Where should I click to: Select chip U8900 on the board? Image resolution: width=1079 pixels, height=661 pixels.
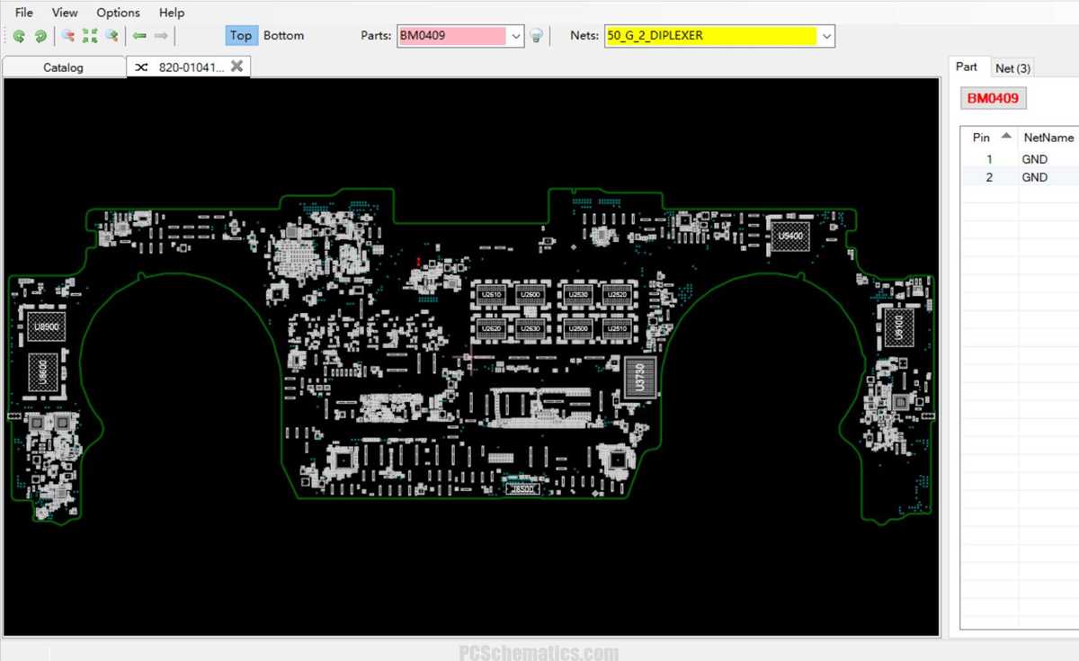[x=46, y=327]
